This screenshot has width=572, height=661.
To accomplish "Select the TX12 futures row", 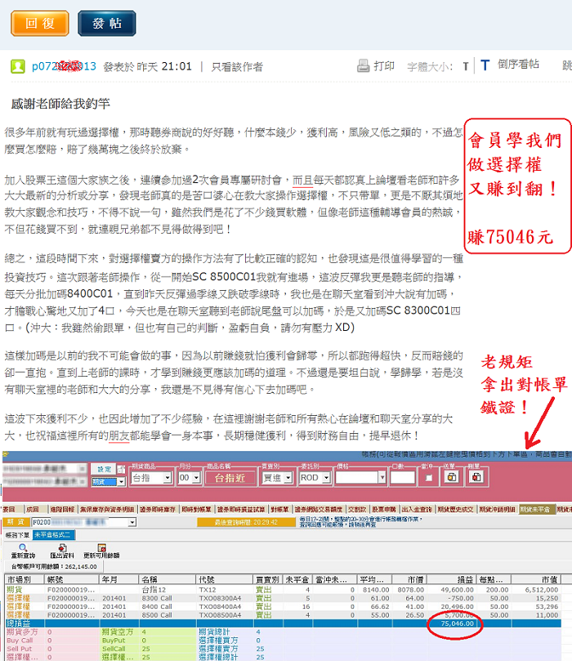I will pos(283,590).
